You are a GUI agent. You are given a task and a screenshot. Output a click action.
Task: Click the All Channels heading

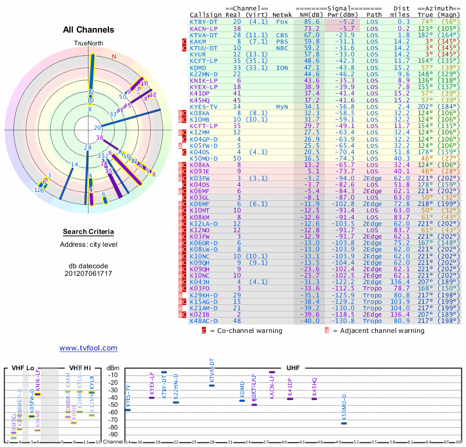[x=89, y=30]
